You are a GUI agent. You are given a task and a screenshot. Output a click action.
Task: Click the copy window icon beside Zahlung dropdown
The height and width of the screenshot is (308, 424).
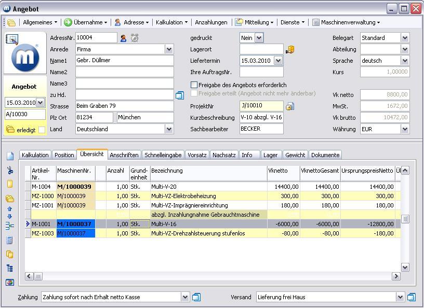(196, 297)
